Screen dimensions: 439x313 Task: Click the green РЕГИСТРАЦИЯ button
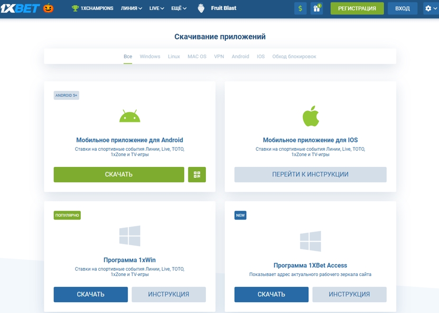coord(357,9)
